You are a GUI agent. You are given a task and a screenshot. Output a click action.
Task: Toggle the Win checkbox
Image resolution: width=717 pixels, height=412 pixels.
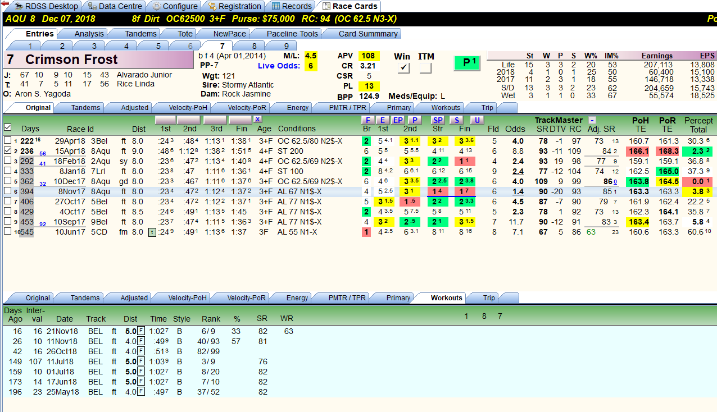tap(403, 68)
